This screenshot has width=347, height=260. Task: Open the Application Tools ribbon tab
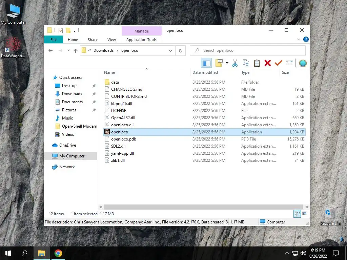point(141,40)
